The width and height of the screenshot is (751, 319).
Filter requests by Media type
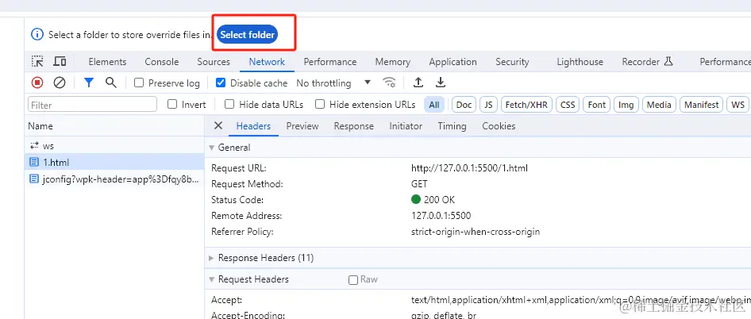pos(659,105)
